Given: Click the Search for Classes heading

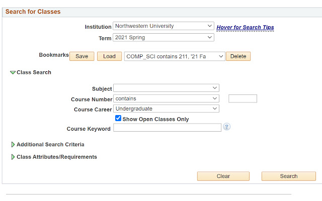Looking at the screenshot, I should (x=33, y=12).
